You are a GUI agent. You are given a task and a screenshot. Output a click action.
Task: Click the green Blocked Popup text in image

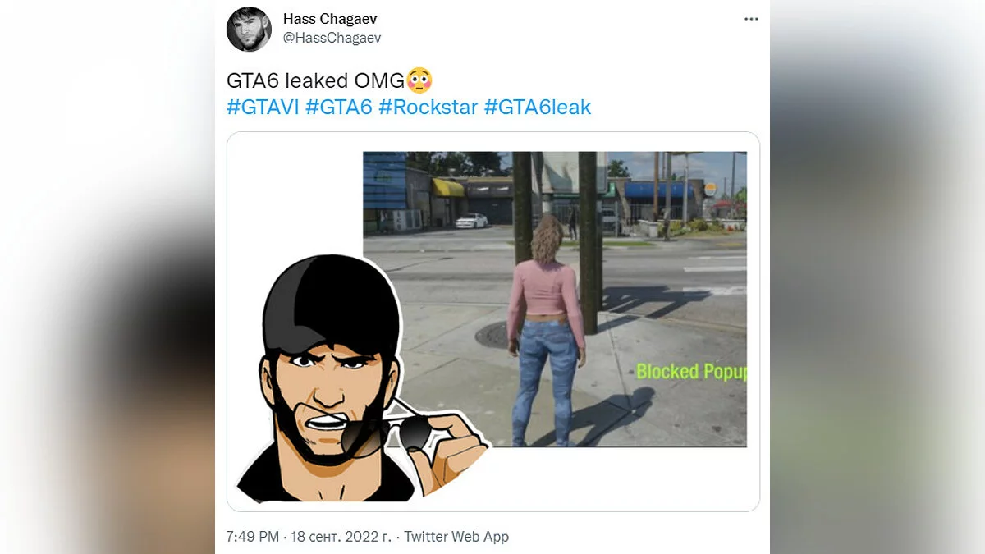[691, 372]
